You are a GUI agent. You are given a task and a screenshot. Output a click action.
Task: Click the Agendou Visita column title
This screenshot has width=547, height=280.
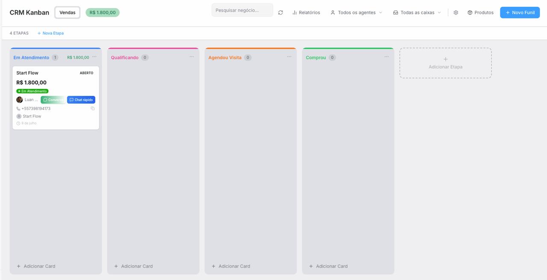pos(225,58)
